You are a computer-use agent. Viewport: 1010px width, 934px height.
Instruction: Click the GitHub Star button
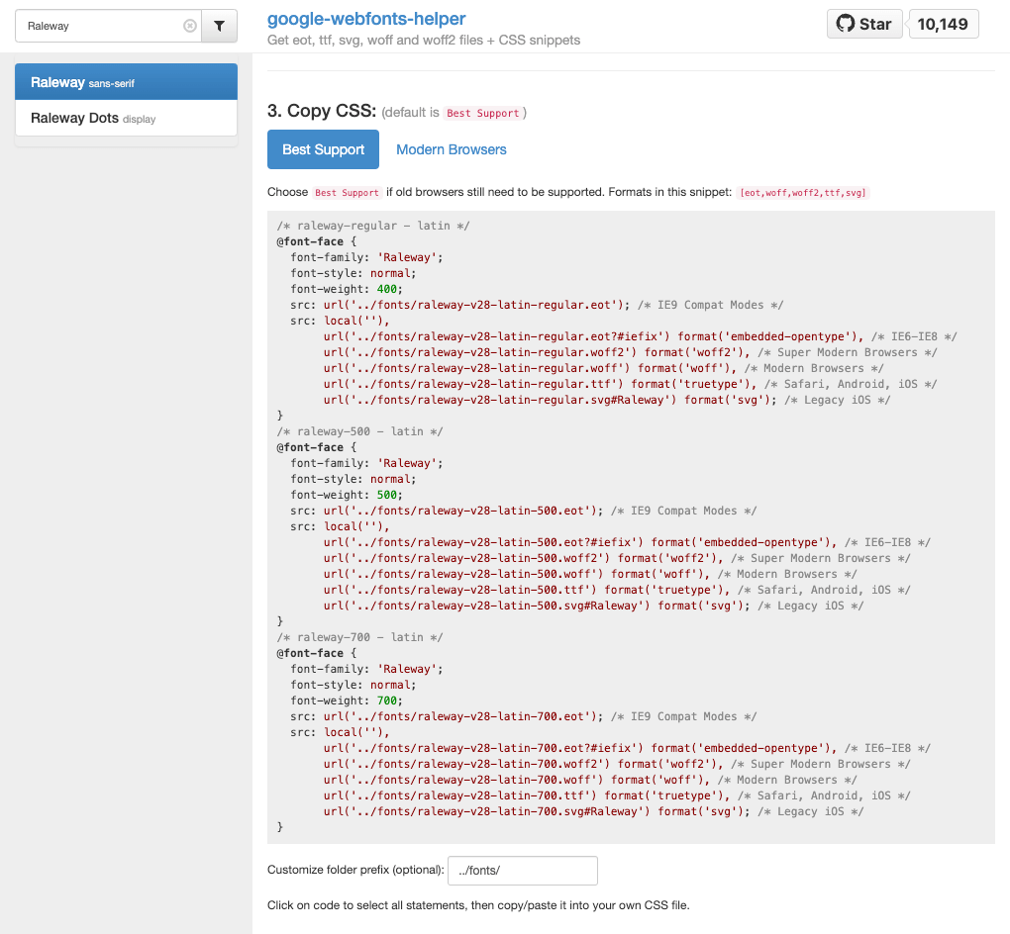click(x=864, y=24)
